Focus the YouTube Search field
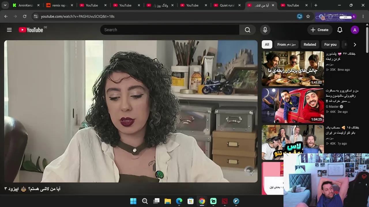 coord(170,30)
